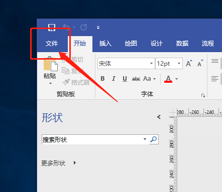The image size is (222, 192).
Task: Open the 文件 menu tab
Action: tap(52, 44)
